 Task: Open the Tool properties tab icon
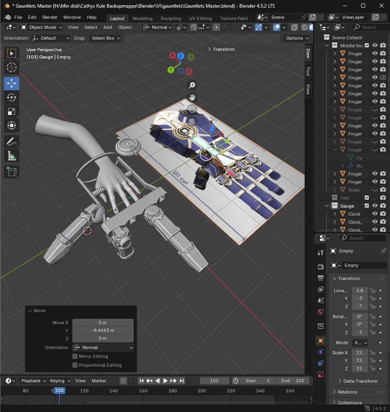[x=321, y=252]
